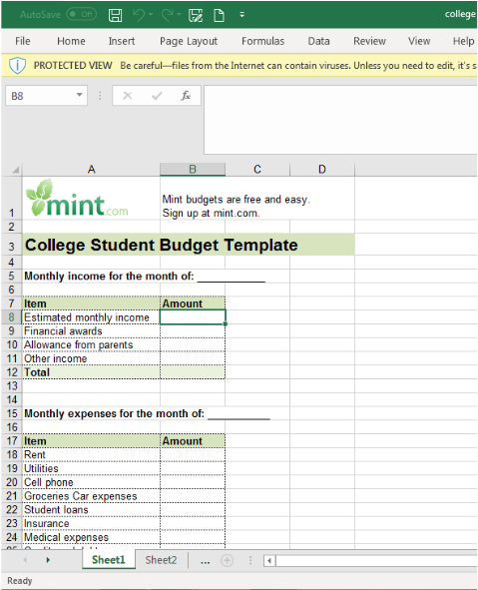Open the Page Layout tab
This screenshot has height=590, width=478.
[x=189, y=41]
